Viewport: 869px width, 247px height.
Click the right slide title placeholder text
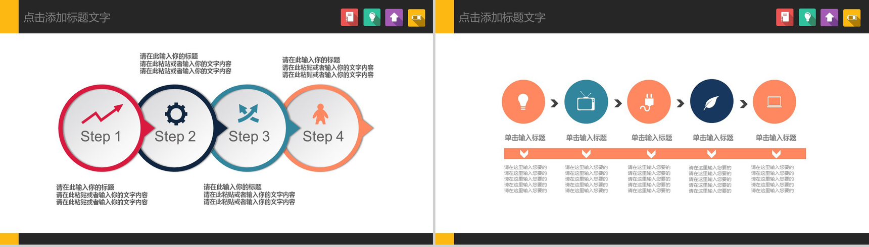click(x=502, y=18)
